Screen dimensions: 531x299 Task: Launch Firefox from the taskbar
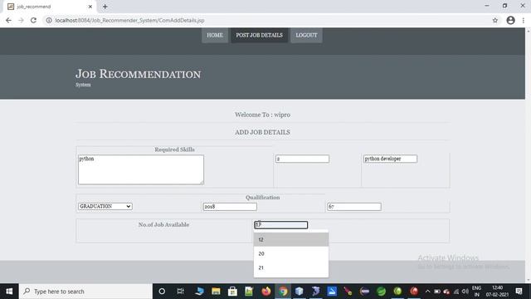pyautogui.click(x=265, y=292)
